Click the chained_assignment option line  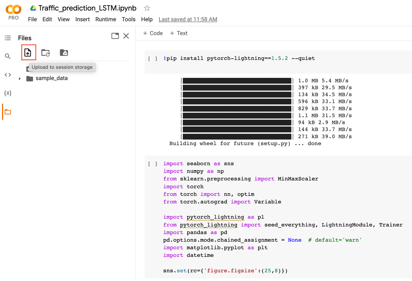pos(262,240)
